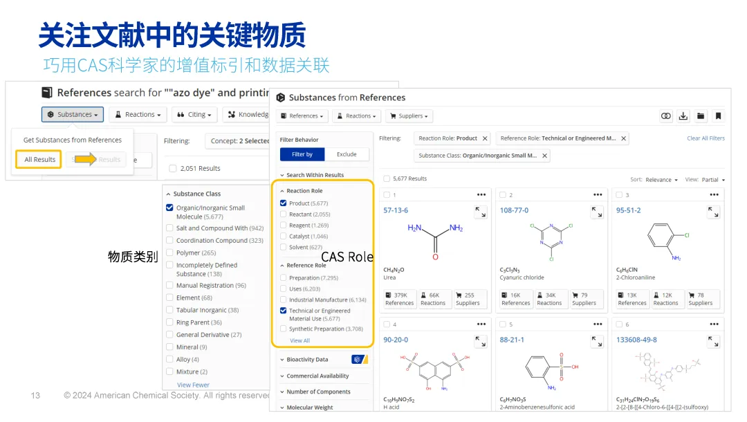Click the combine answer sets icon
747x422 pixels.
pyautogui.click(x=665, y=116)
